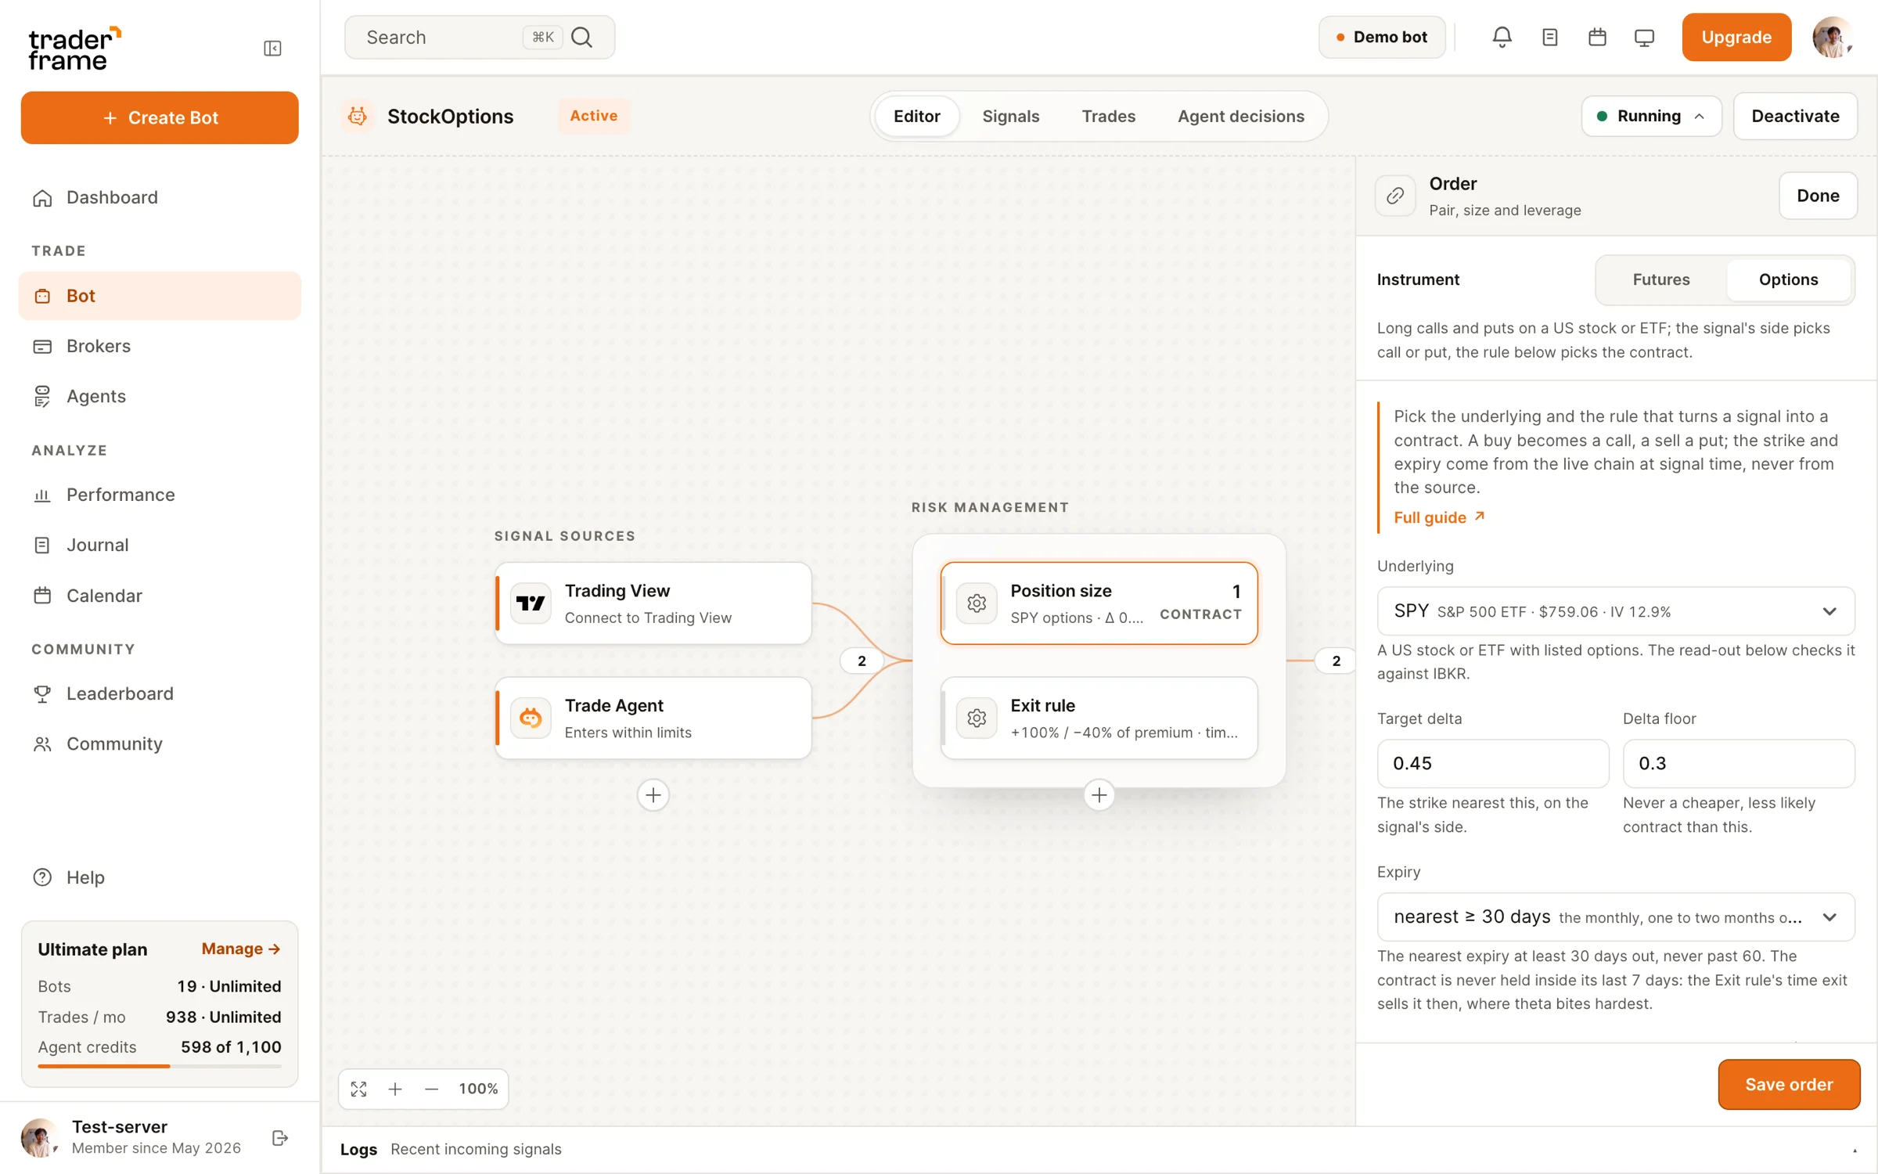This screenshot has width=1878, height=1174.
Task: Click the Trading View logo icon
Action: click(x=531, y=603)
